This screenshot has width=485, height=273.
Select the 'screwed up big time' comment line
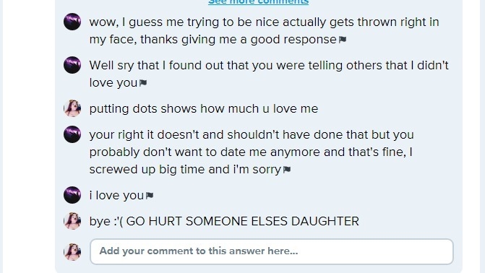(x=185, y=170)
